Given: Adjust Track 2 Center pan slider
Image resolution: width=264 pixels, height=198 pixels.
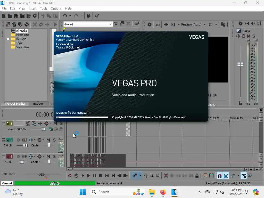Looking at the screenshot, I should coord(49,145).
